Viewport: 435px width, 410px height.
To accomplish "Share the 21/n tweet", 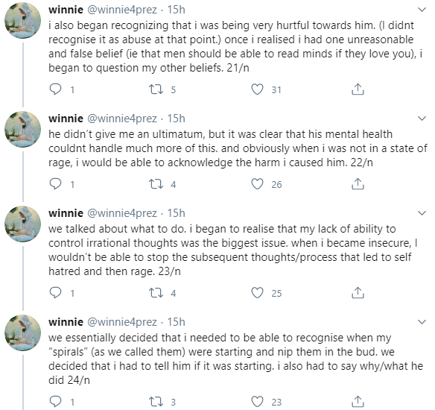I will point(358,89).
